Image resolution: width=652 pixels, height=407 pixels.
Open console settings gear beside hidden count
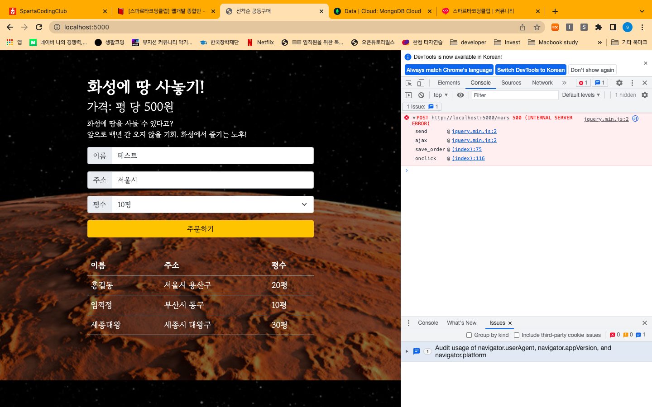pyautogui.click(x=645, y=95)
